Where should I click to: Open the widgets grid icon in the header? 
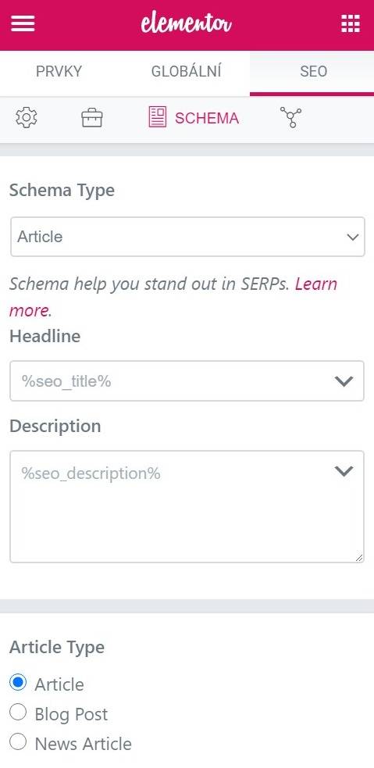(351, 23)
